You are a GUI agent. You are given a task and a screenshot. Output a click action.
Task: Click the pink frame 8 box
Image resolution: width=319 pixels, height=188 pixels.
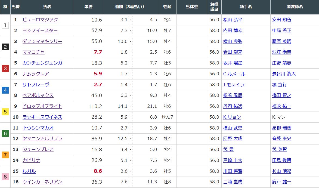tap(5, 177)
